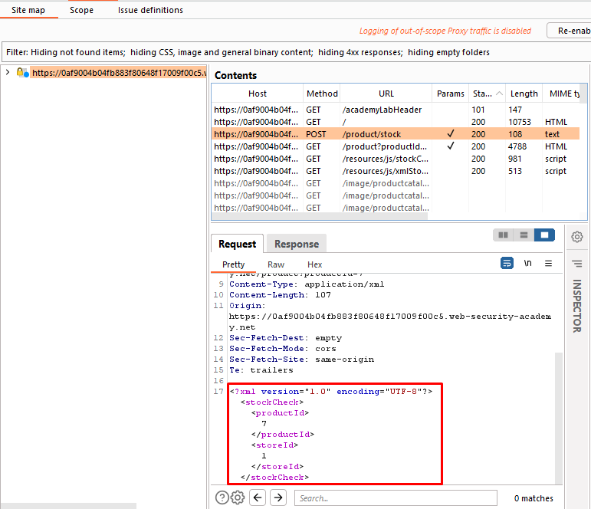The height and width of the screenshot is (509, 591).
Task: Select the combined single-pane layout icon
Action: 543,235
